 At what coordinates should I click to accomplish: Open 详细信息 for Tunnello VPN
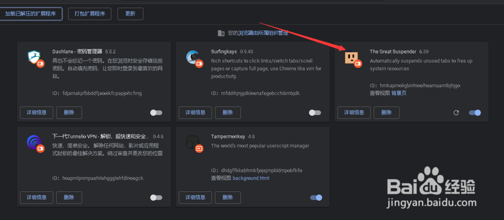point(37,197)
